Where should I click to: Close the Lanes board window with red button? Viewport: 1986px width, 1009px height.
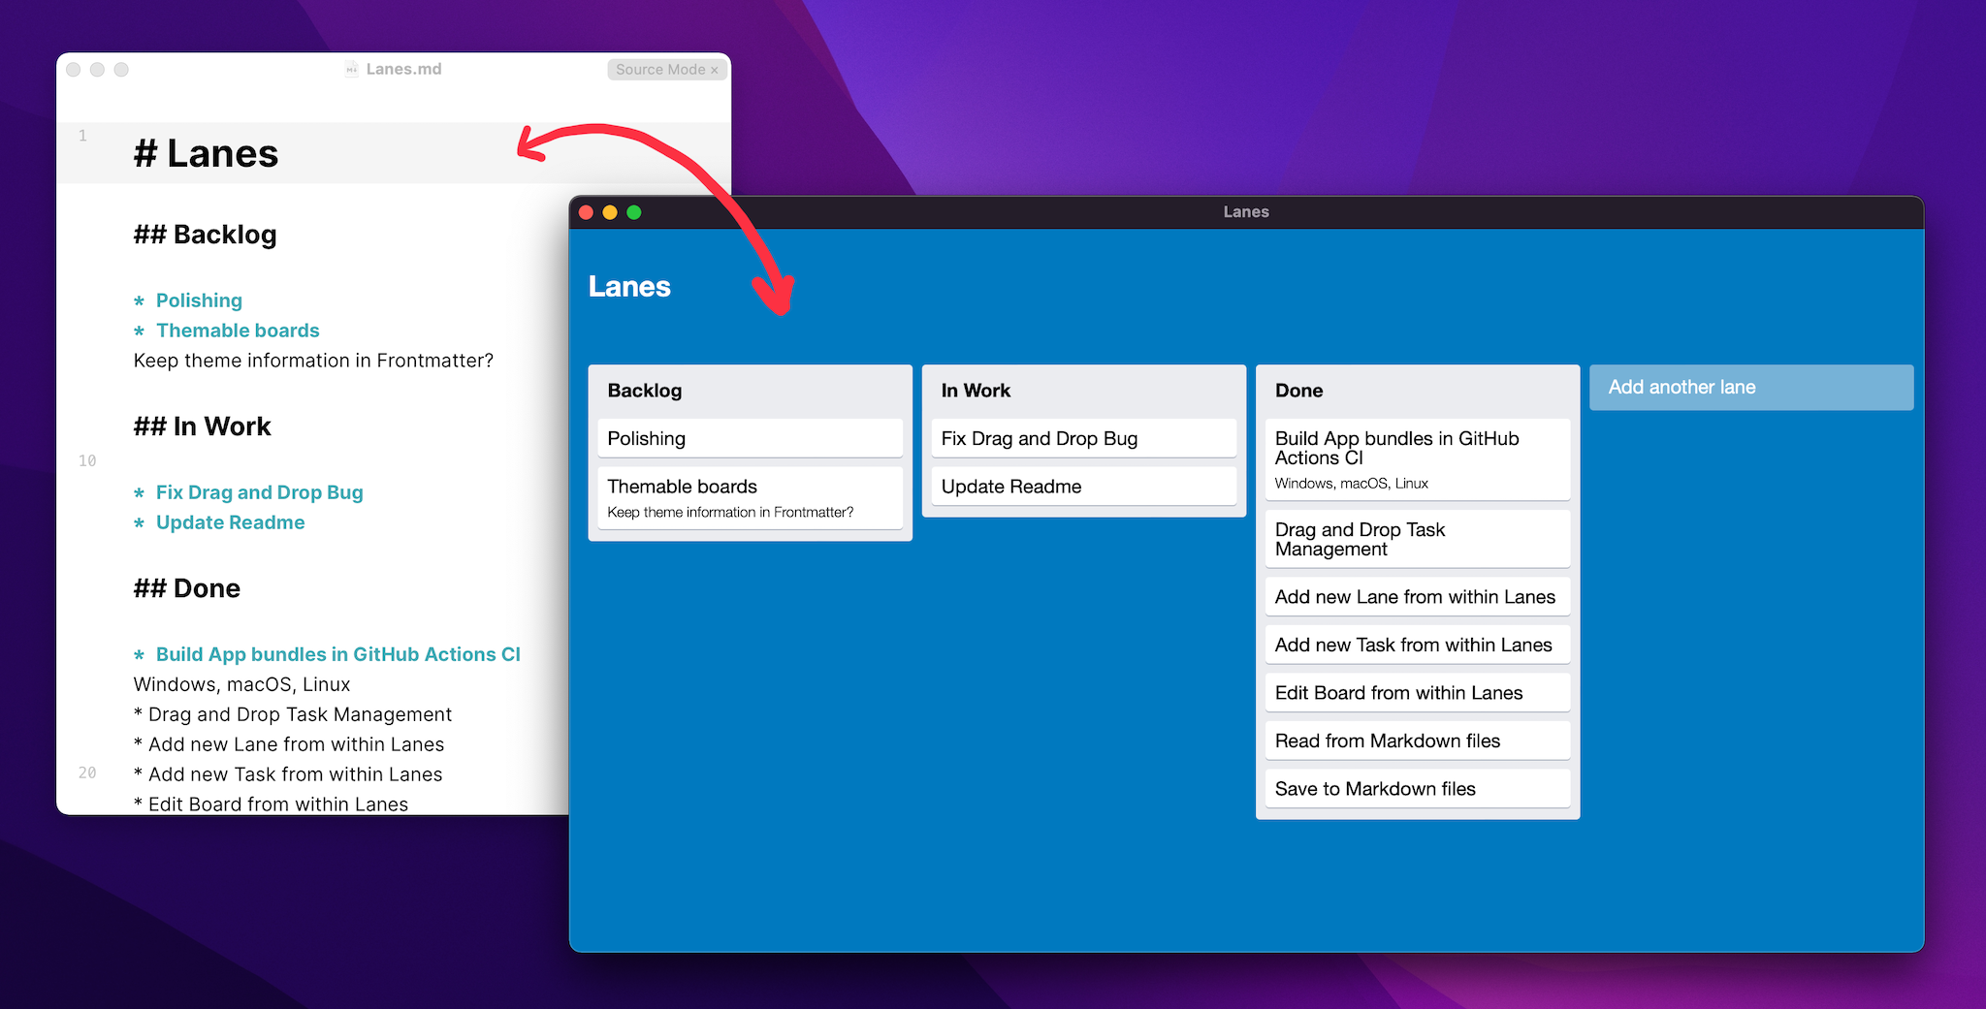pyautogui.click(x=586, y=212)
